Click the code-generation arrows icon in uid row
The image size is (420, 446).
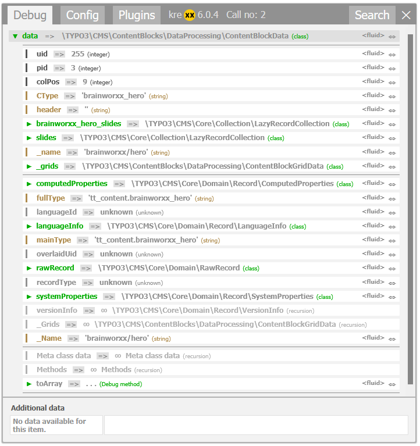click(x=392, y=54)
